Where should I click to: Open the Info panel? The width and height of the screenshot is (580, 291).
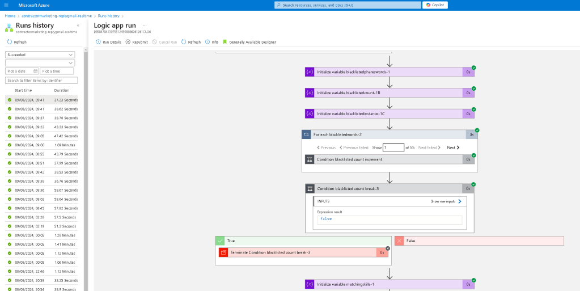coord(212,42)
